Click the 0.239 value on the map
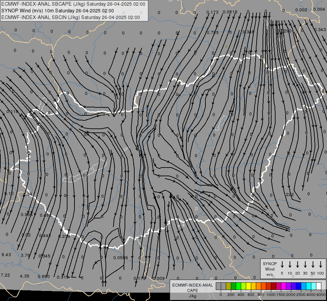The width and height of the screenshot is (327, 301). click(x=64, y=236)
